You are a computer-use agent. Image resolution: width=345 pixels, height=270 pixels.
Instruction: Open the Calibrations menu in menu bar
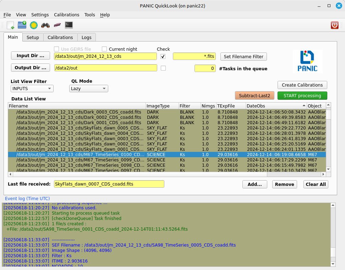tap(66, 15)
